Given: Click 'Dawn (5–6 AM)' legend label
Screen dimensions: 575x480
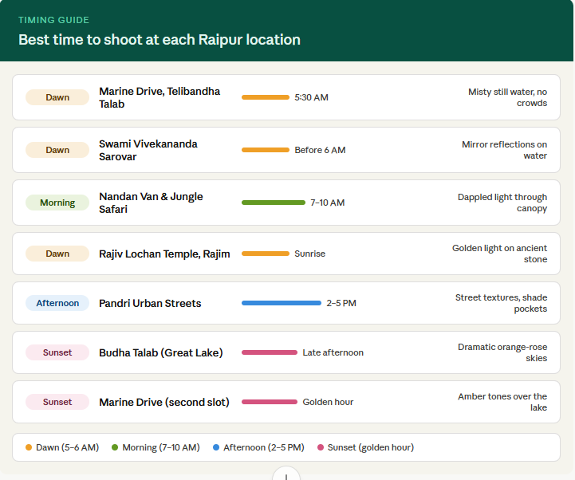Looking at the screenshot, I should coord(68,447).
